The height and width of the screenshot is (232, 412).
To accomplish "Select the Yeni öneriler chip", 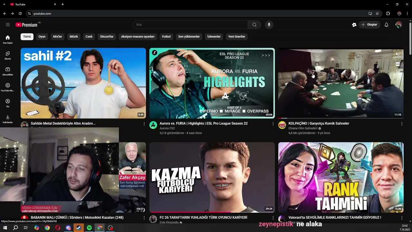I will pos(237,36).
